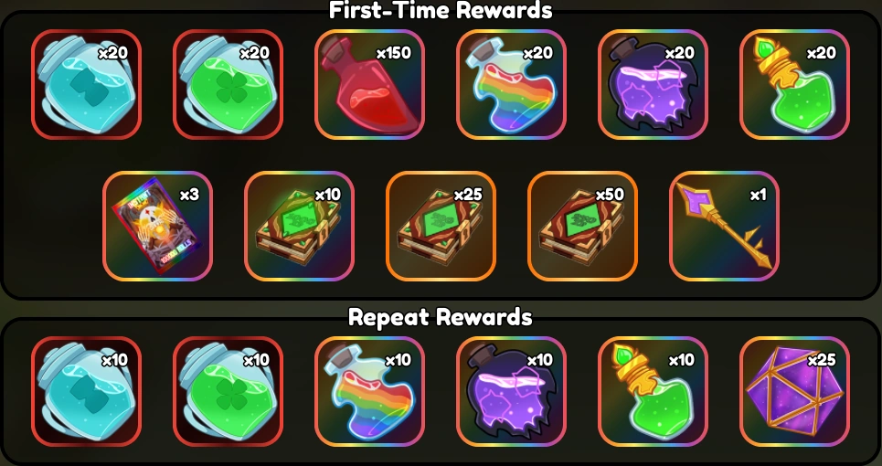
Task: Click repeat cyan jar x10 reward
Action: pyautogui.click(x=86, y=391)
